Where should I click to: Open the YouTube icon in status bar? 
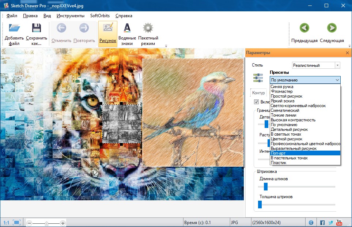point(339,222)
